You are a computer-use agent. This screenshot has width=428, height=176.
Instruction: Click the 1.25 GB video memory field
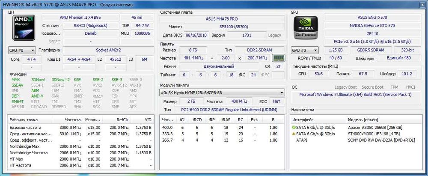[336, 50]
